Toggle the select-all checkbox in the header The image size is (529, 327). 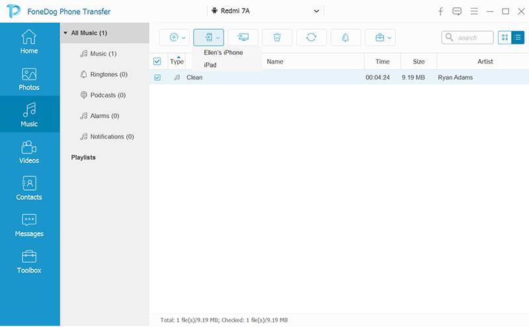157,61
